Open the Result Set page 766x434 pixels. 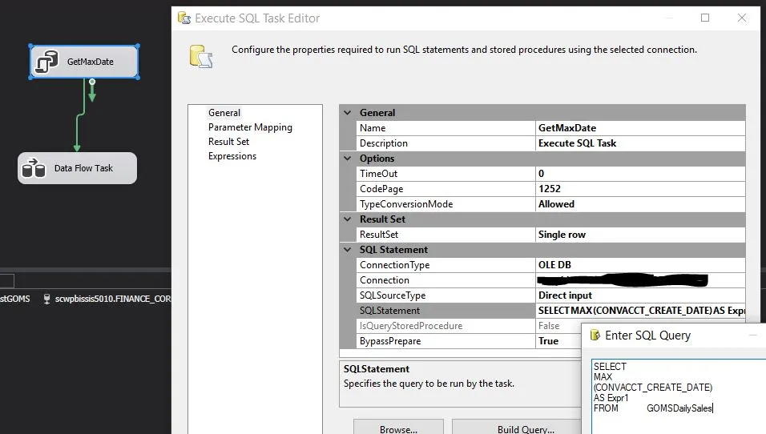pos(228,142)
